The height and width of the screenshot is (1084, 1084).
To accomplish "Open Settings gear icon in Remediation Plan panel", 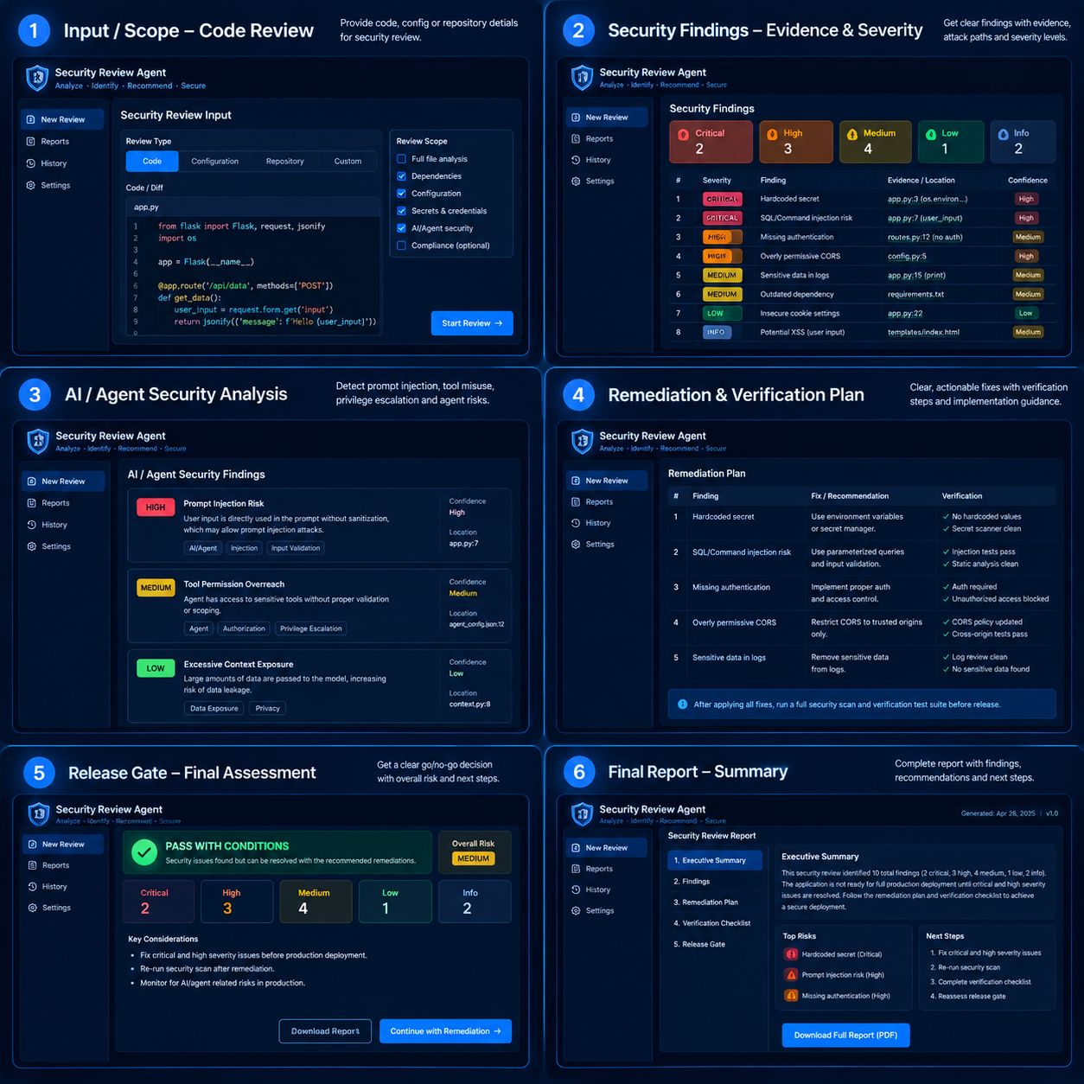I will [x=576, y=544].
